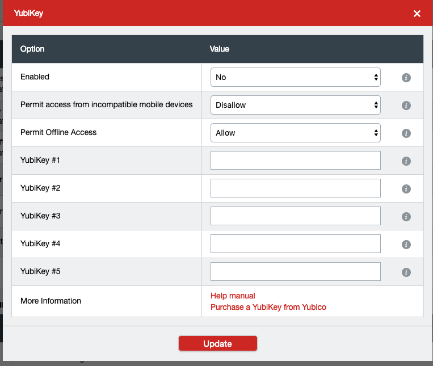Viewport: 433px width, 366px height.
Task: Click the Value column header
Action: [219, 49]
